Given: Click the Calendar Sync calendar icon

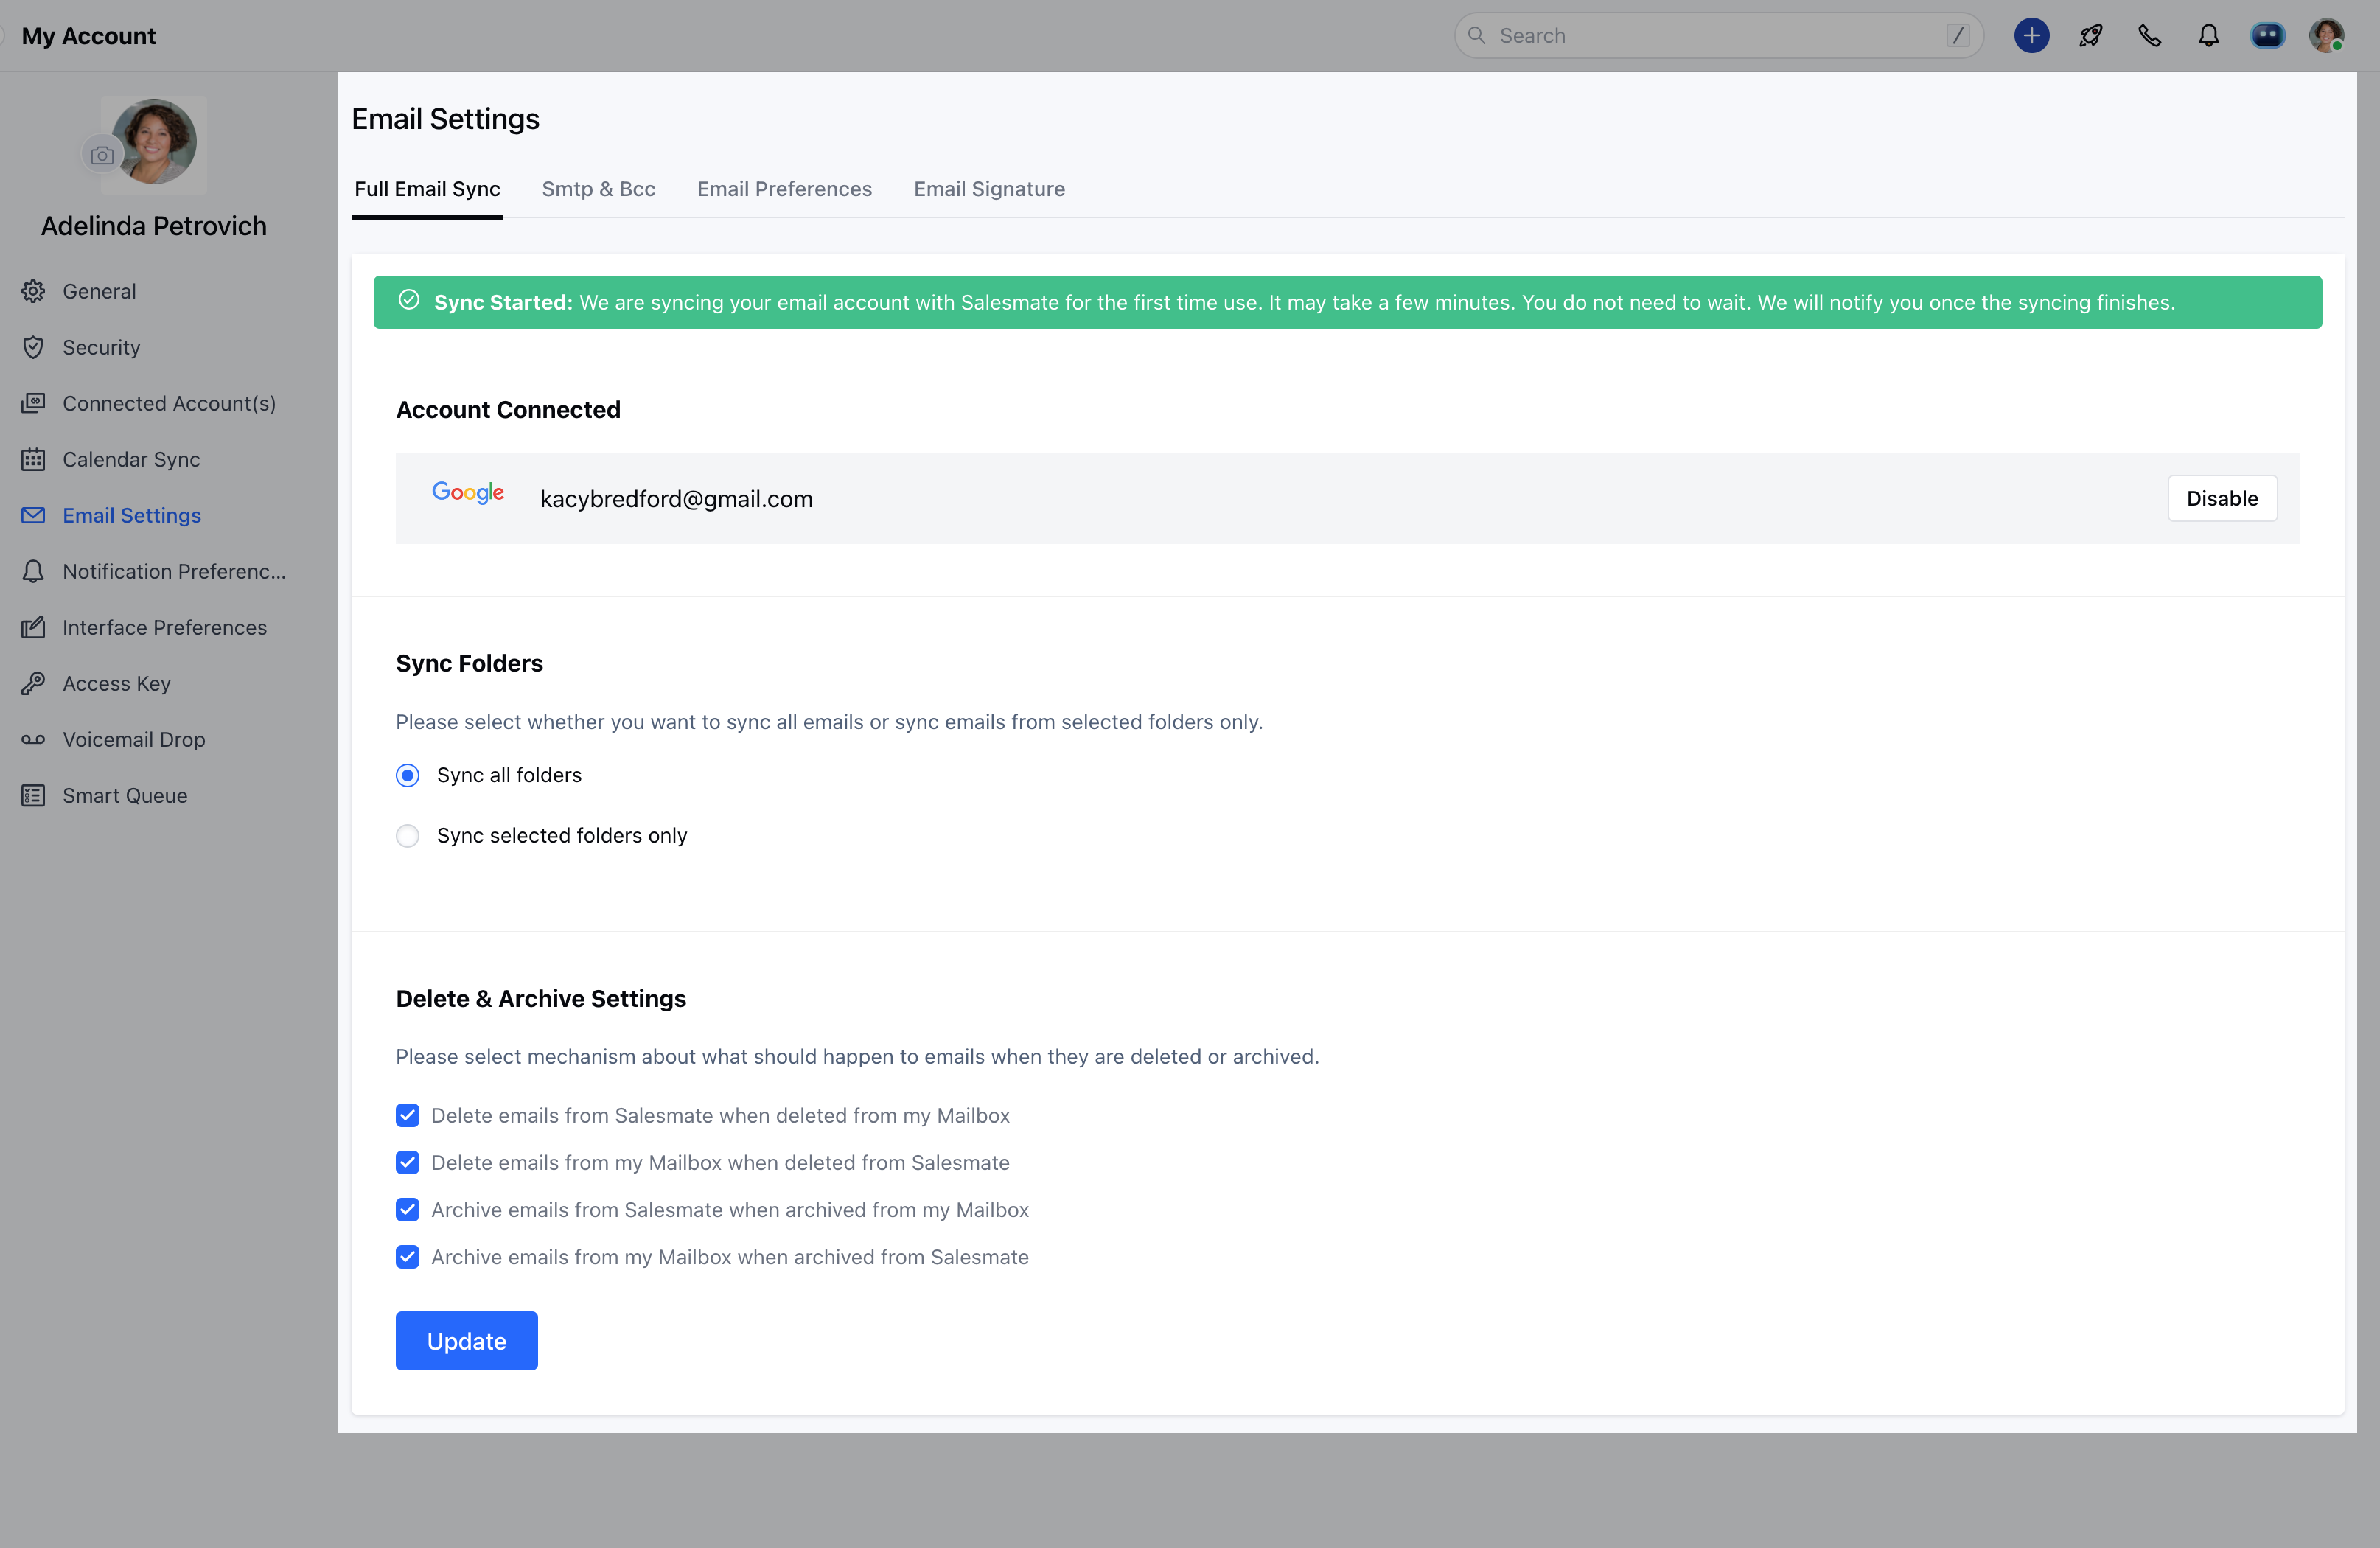Looking at the screenshot, I should [x=33, y=459].
